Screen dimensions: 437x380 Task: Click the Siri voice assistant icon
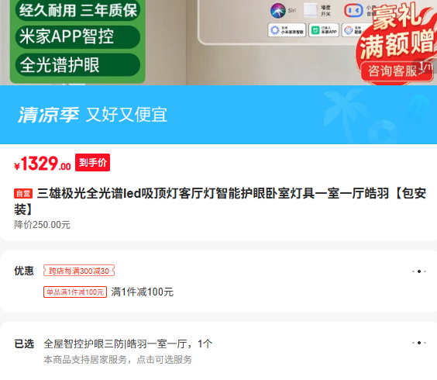278,11
